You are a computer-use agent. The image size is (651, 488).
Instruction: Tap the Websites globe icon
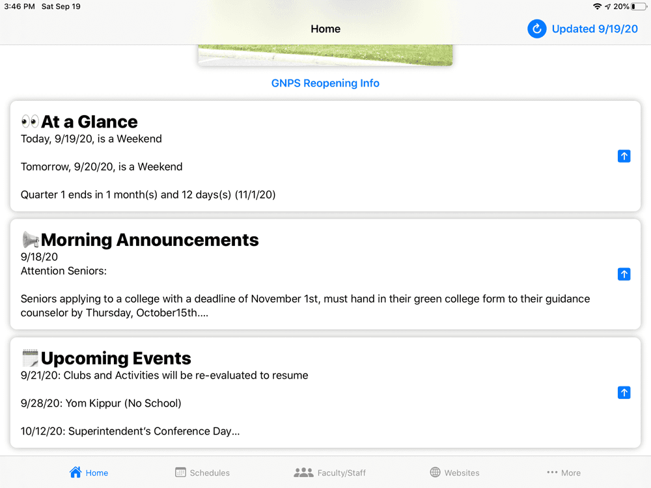[x=436, y=472]
